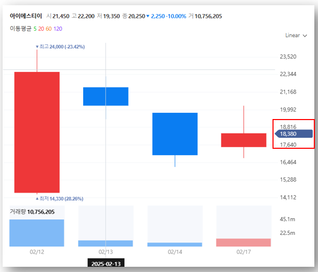Click the 02/13 volume bar
Screen dimensions: 318x272
pyautogui.click(x=106, y=243)
